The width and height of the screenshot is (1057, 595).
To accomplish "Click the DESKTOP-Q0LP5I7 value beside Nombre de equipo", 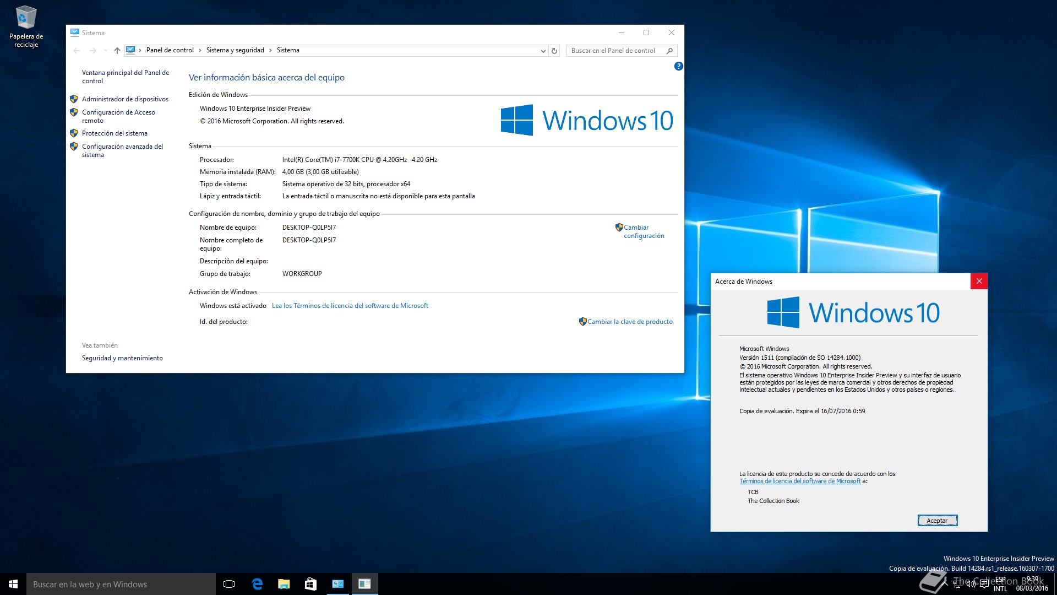I will click(309, 228).
